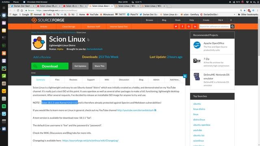Click Deals in SourceForge header
Image resolution: width=260 pixels, height=146 pixels.
(178, 20)
